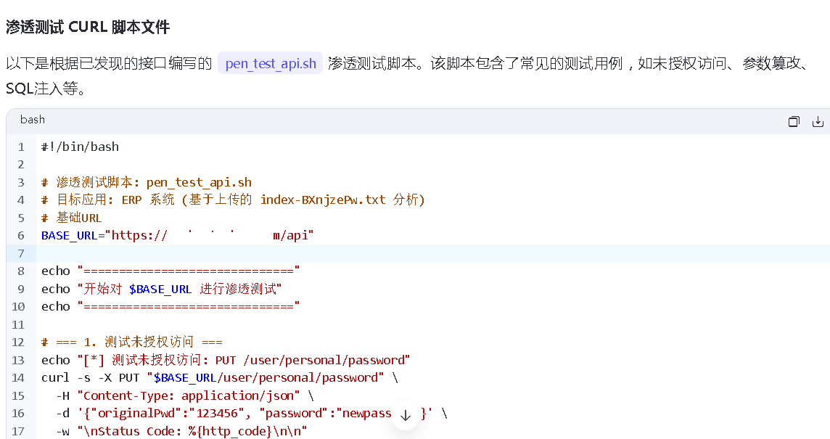Click the #!/bin/bash shebang line
Image resolution: width=830 pixels, height=439 pixels.
(x=80, y=147)
